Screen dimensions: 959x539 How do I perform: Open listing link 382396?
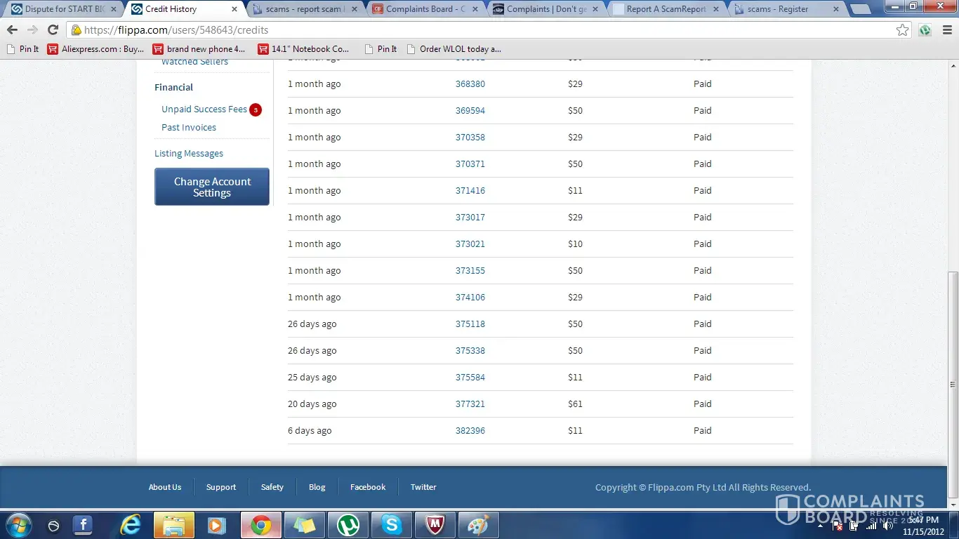coord(470,431)
